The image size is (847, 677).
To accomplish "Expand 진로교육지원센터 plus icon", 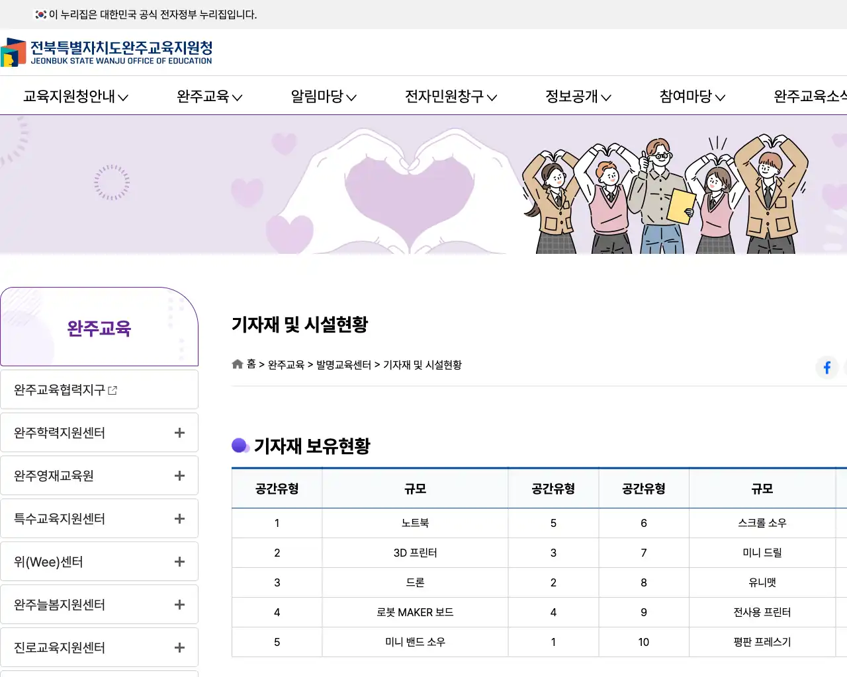I will point(179,647).
